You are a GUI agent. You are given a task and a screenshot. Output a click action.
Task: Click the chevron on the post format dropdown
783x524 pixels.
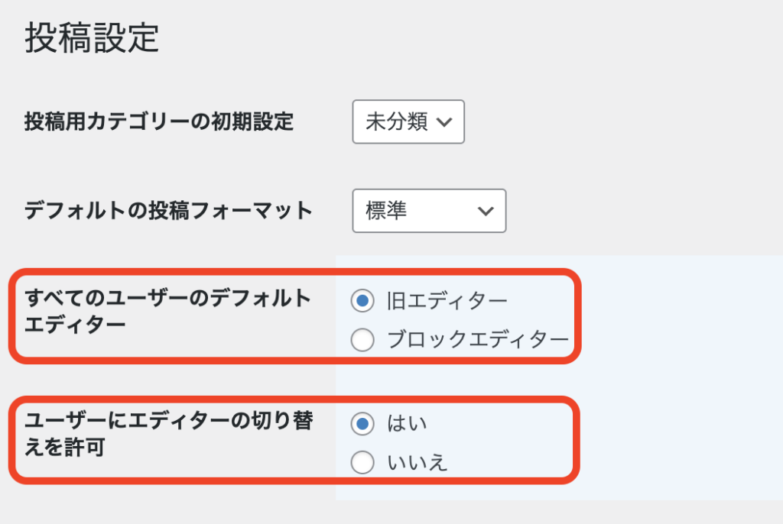(486, 211)
